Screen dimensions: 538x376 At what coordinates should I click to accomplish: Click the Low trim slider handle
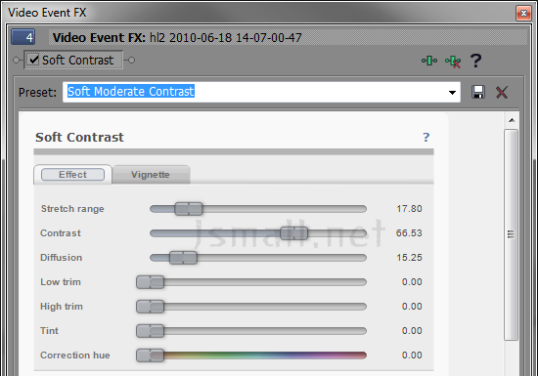(x=150, y=282)
